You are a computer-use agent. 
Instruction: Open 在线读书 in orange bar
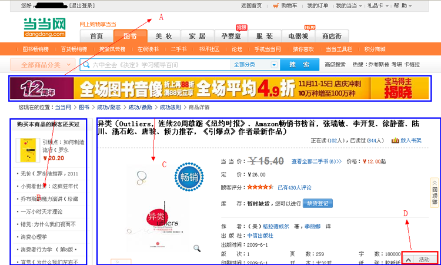(148, 49)
